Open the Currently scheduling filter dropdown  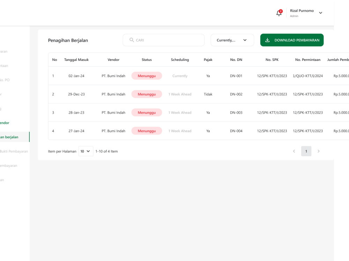point(232,40)
